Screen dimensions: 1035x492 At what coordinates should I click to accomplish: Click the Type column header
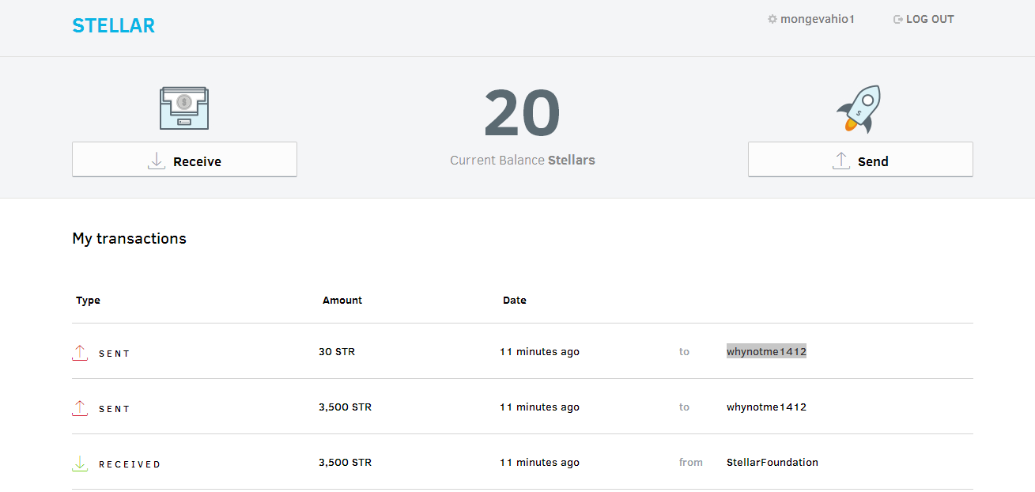click(88, 301)
